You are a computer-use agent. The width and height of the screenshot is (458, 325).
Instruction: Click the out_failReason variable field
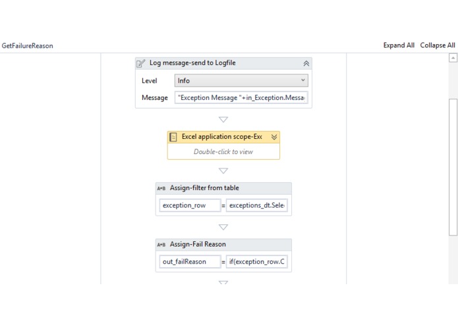[190, 261]
